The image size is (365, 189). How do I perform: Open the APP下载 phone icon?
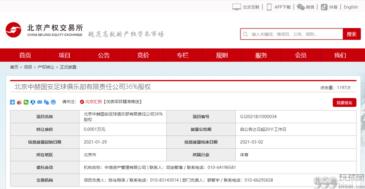pos(269,7)
